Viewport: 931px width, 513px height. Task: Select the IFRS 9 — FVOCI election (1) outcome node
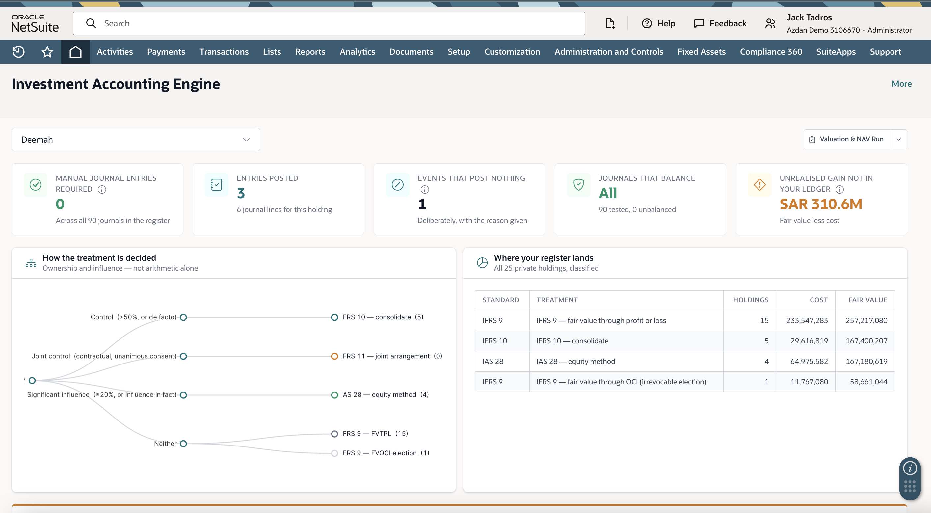click(334, 453)
